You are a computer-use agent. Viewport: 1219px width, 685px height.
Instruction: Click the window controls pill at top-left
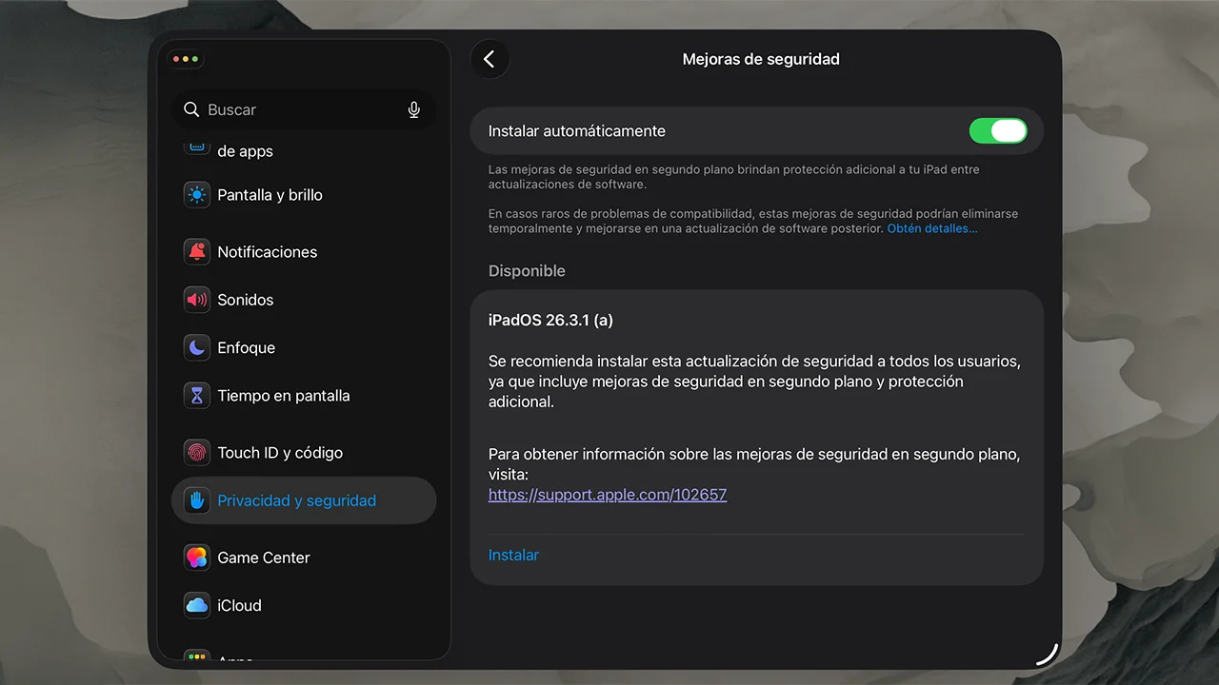pyautogui.click(x=186, y=59)
